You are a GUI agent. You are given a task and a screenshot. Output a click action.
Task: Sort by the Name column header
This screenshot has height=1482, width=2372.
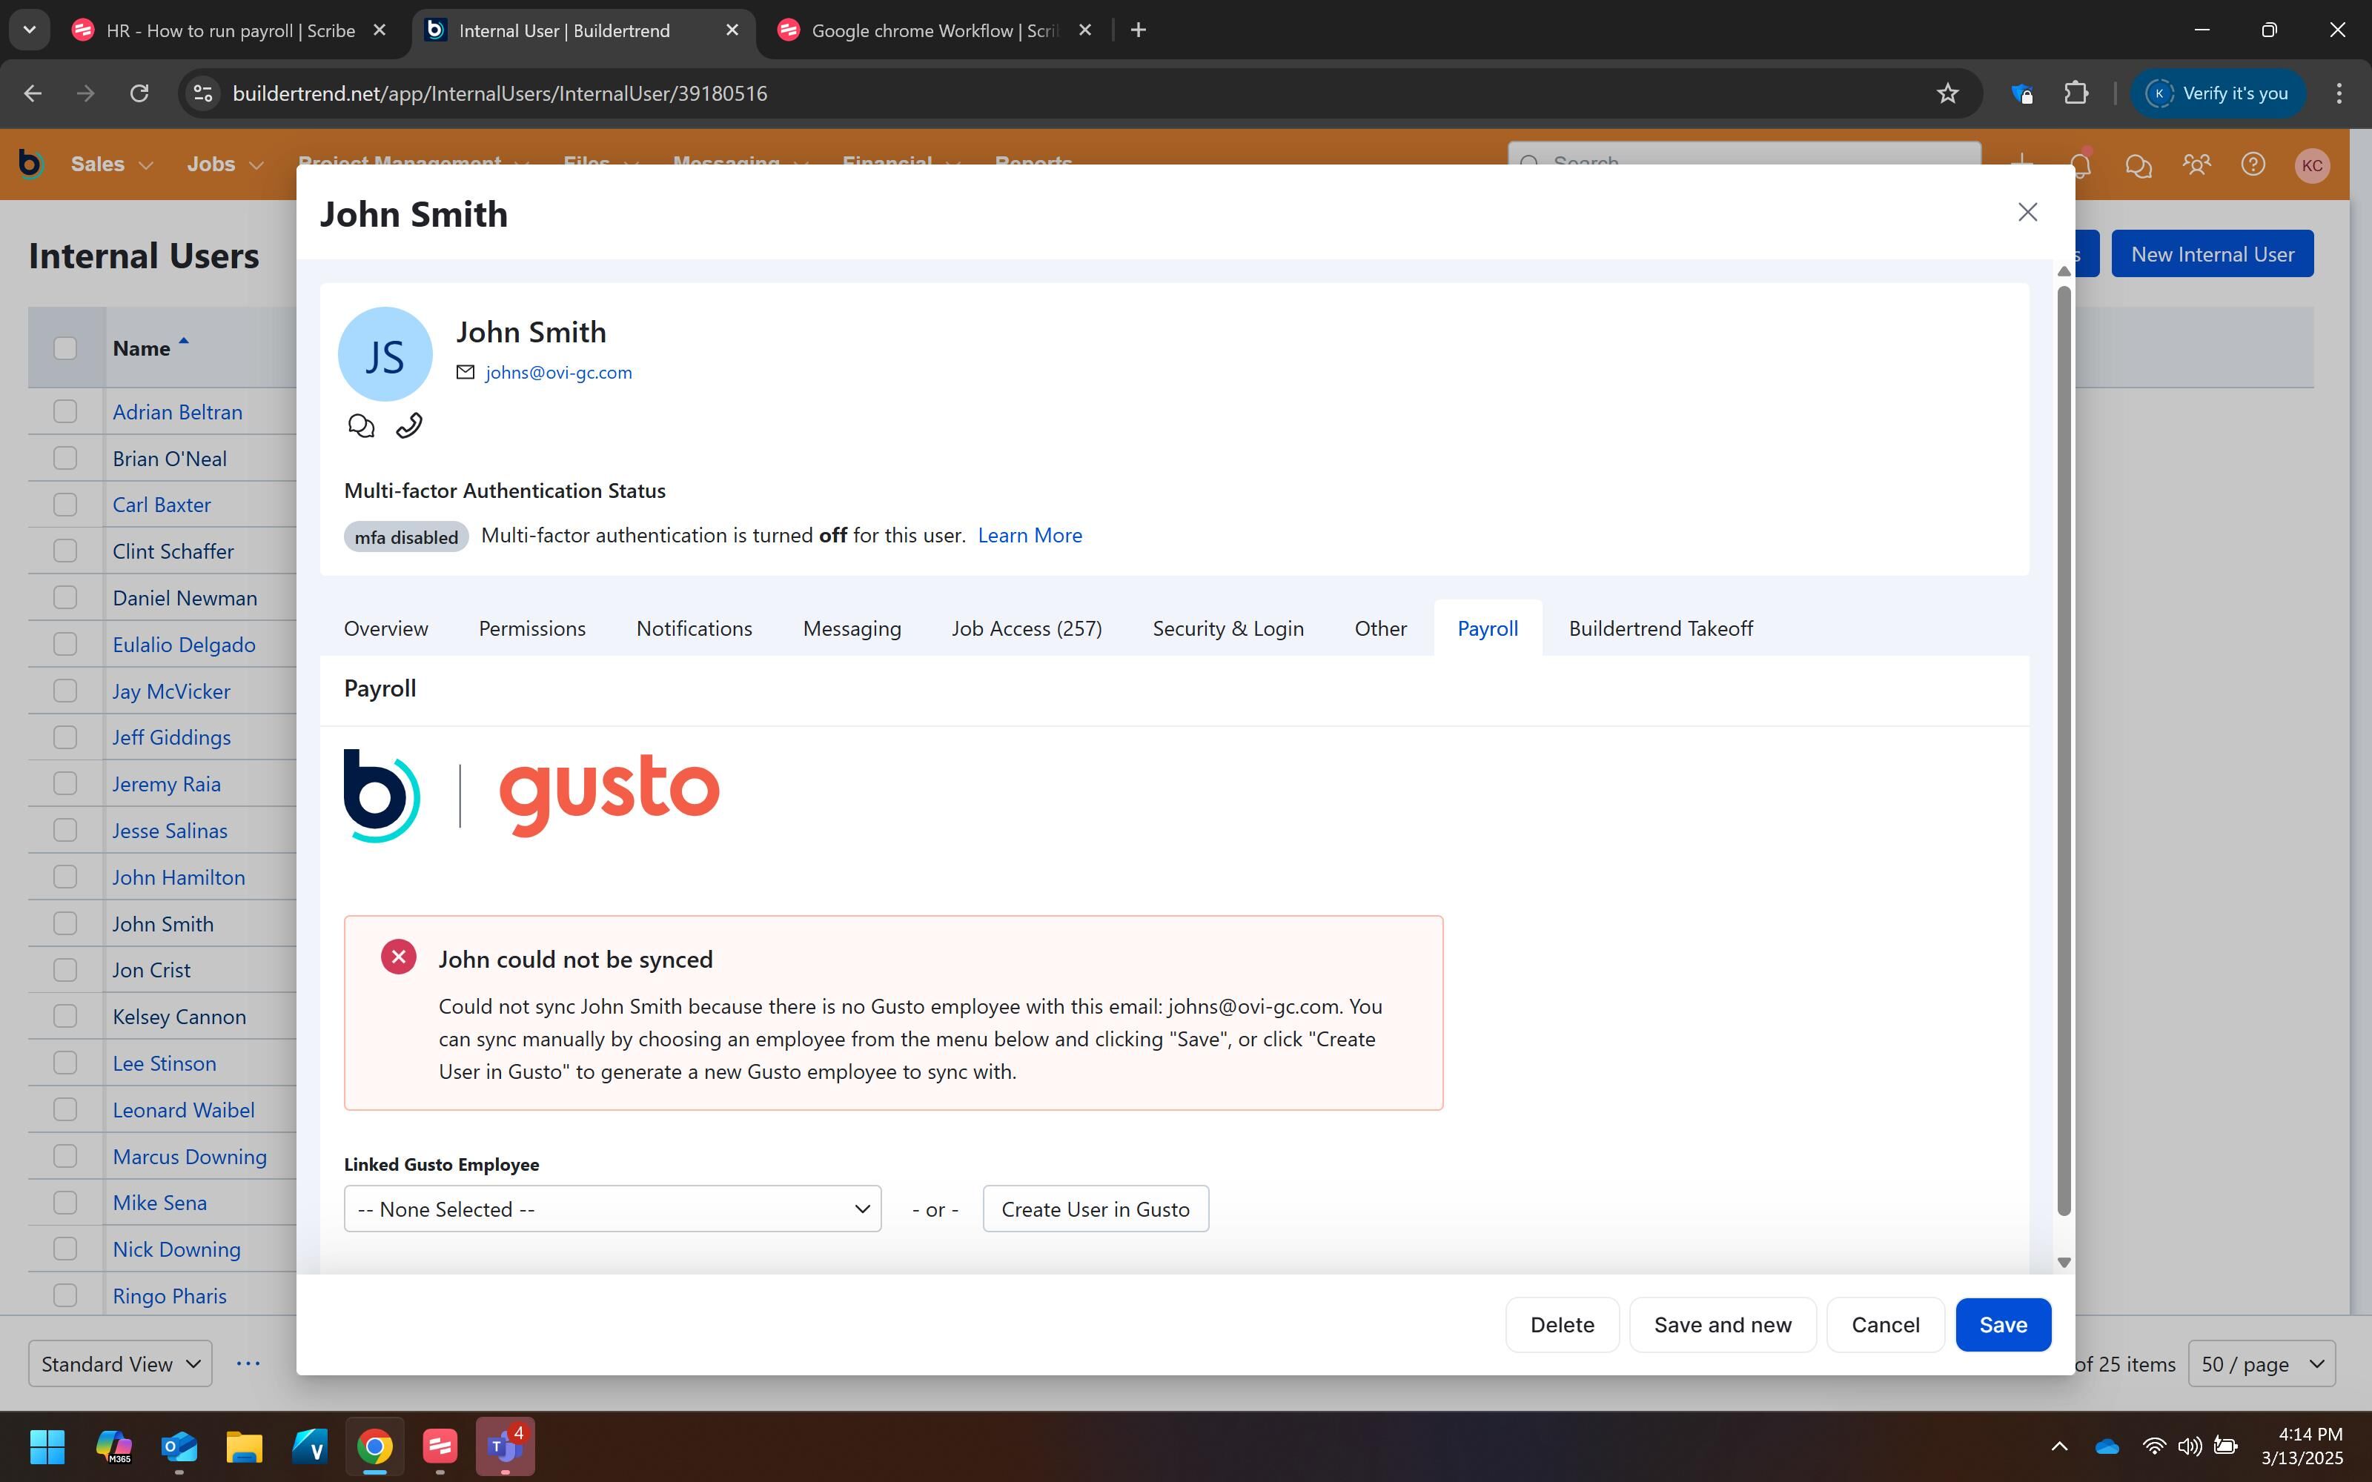150,348
